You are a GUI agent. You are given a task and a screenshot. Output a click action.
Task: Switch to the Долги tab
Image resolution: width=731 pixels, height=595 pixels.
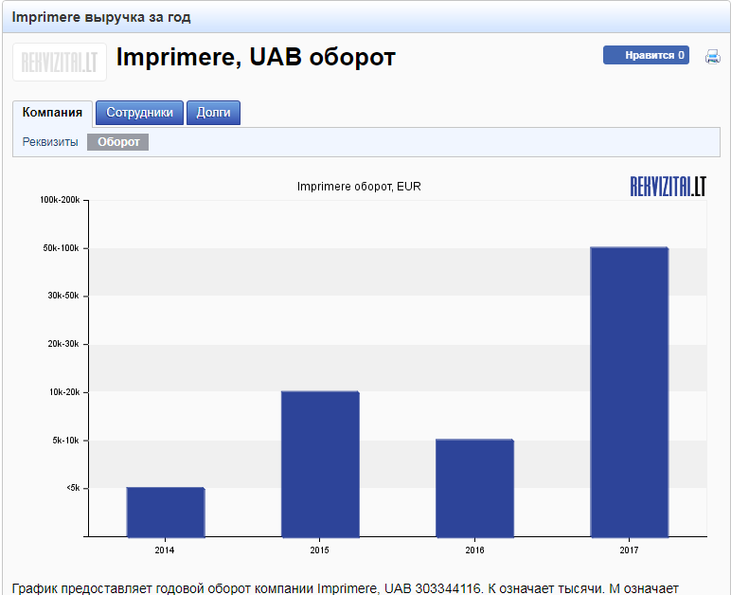pos(213,113)
